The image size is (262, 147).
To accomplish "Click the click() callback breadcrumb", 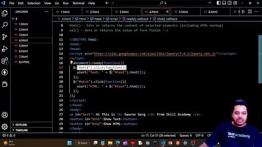I will 165,19.
